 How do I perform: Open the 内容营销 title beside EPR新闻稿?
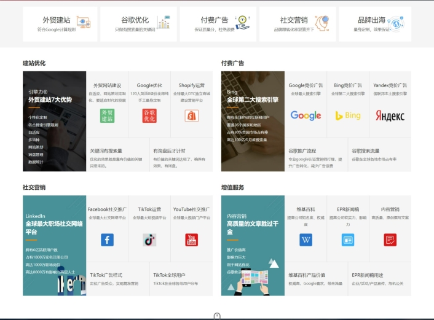click(x=390, y=209)
